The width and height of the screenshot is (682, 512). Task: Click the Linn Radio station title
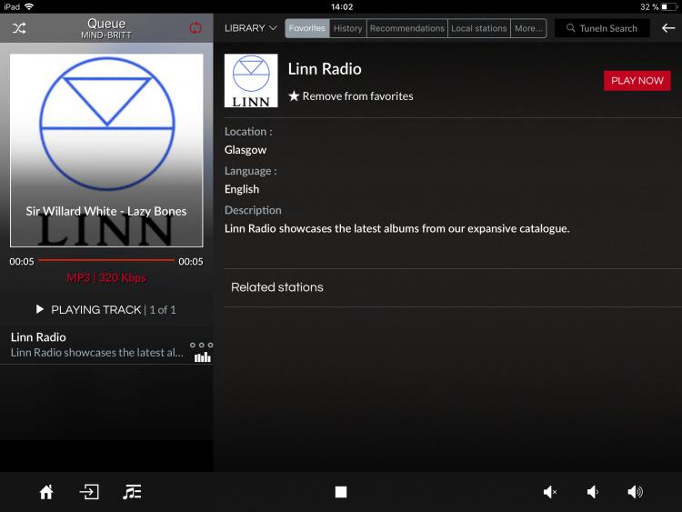click(325, 69)
